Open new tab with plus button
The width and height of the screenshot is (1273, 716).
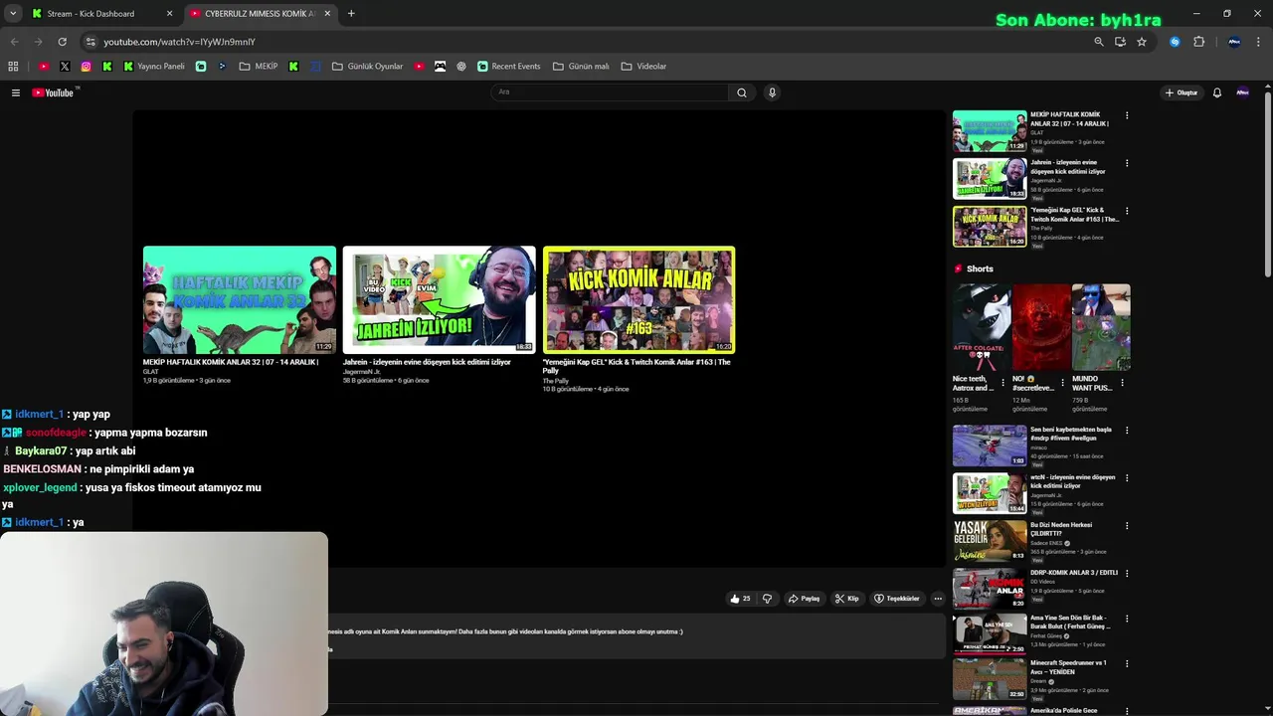pyautogui.click(x=351, y=14)
